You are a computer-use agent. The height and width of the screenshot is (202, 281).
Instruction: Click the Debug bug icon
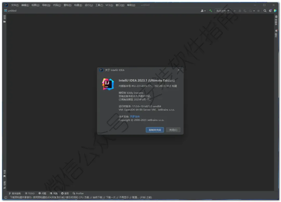click(240, 11)
